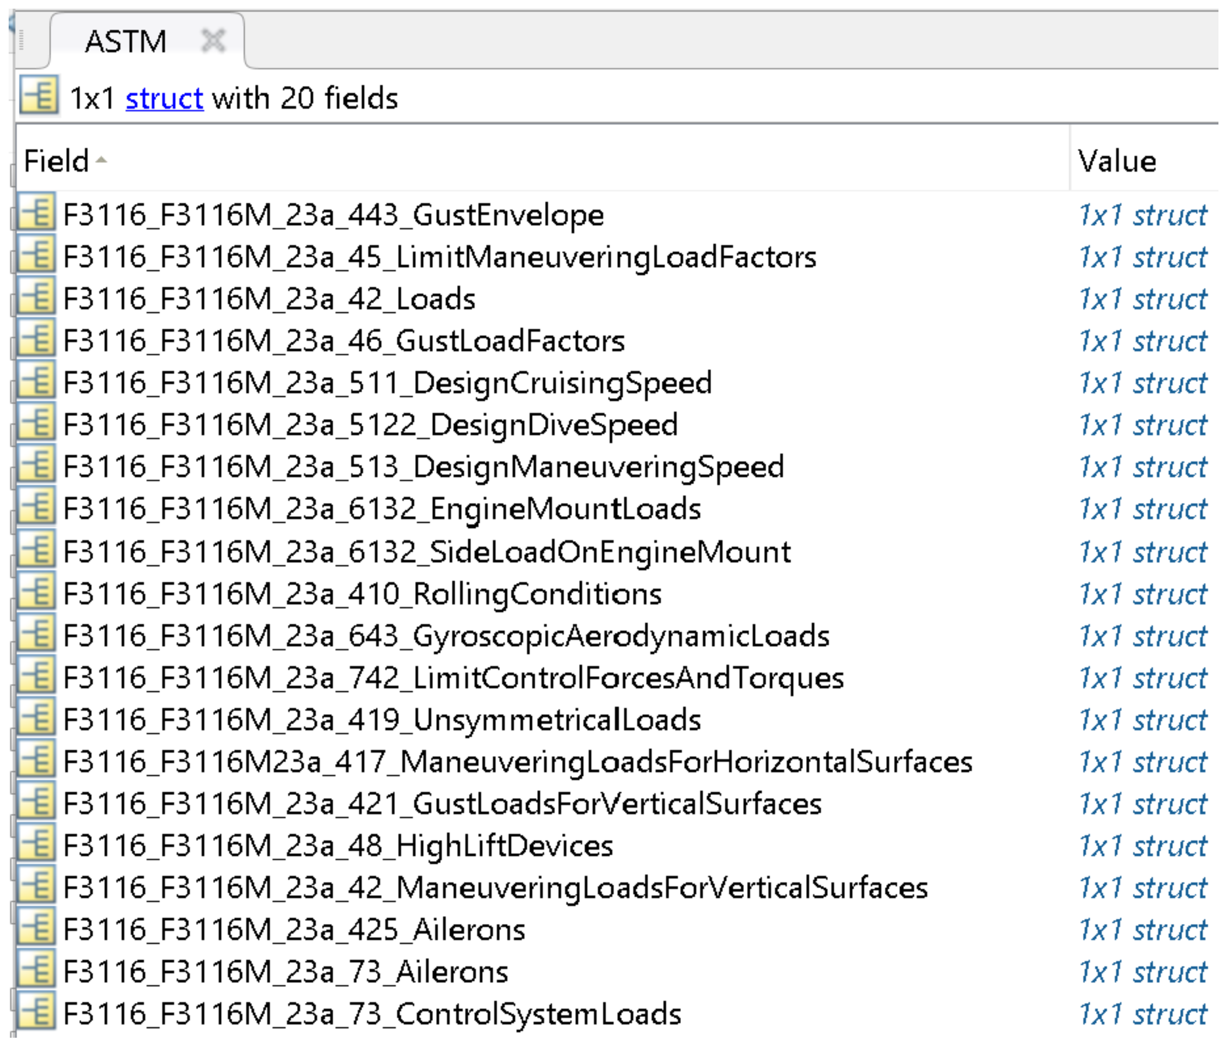Click struct icon for 419_UnsymmetricalLoads
The image size is (1229, 1043).
[37, 716]
